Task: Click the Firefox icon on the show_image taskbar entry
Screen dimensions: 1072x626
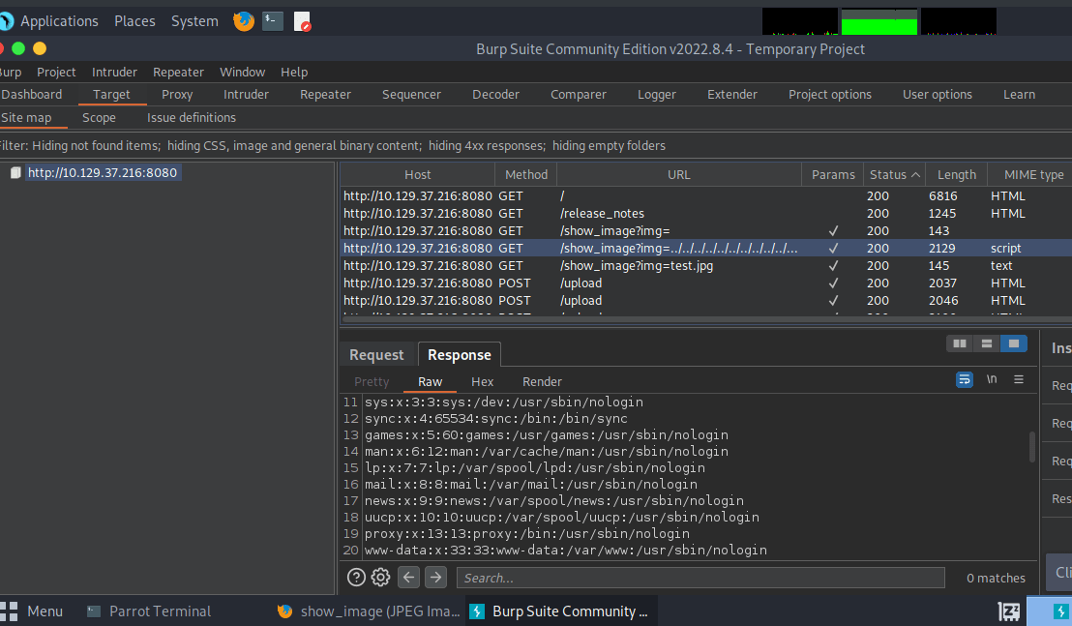Action: pos(285,611)
